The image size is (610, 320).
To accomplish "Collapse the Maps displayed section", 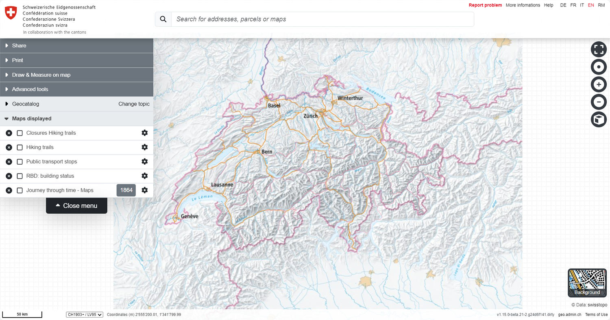I will 31,119.
